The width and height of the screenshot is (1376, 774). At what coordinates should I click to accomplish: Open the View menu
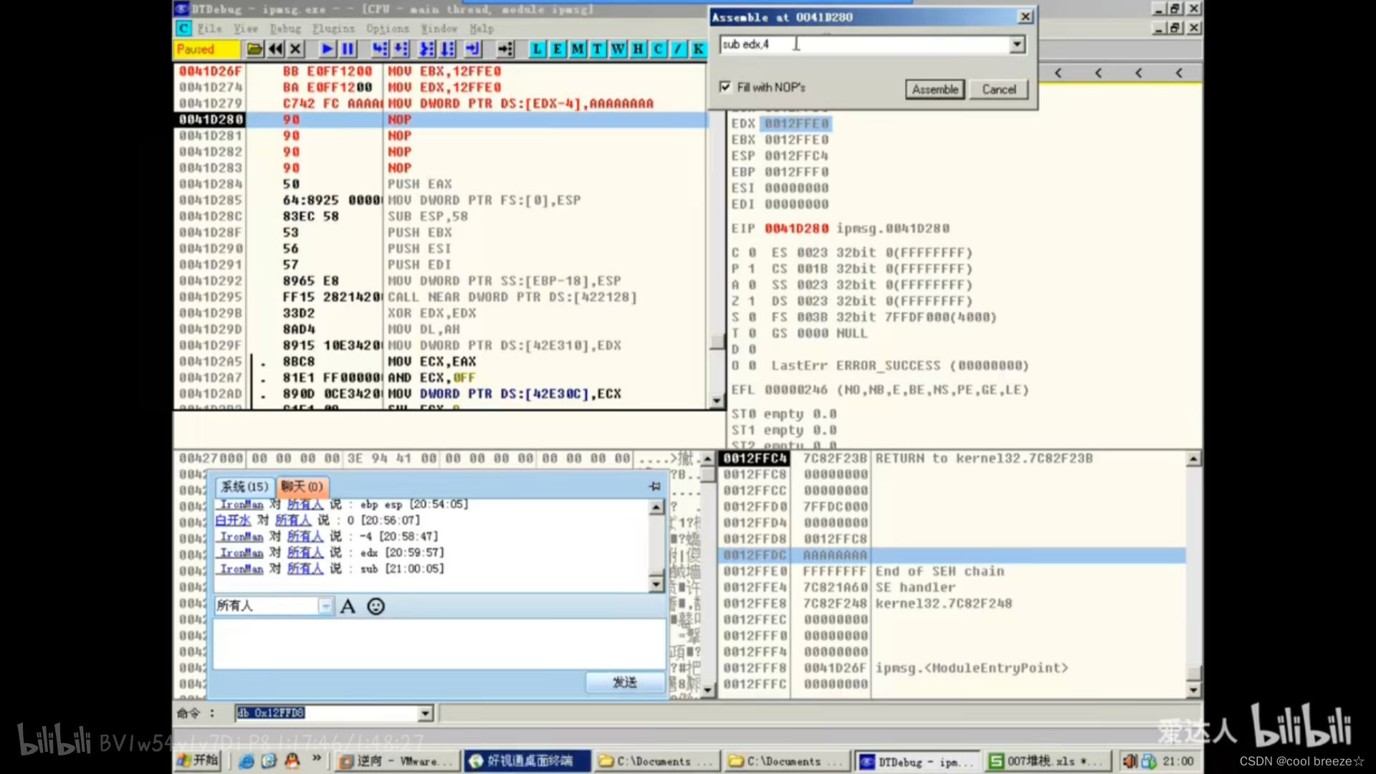click(245, 29)
